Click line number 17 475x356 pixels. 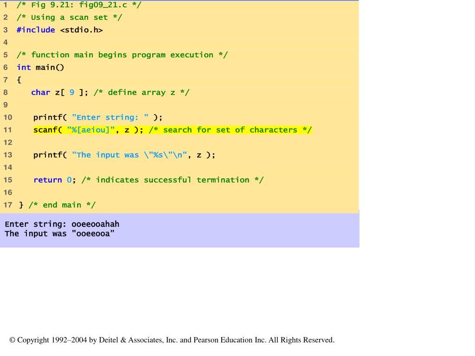(7, 205)
